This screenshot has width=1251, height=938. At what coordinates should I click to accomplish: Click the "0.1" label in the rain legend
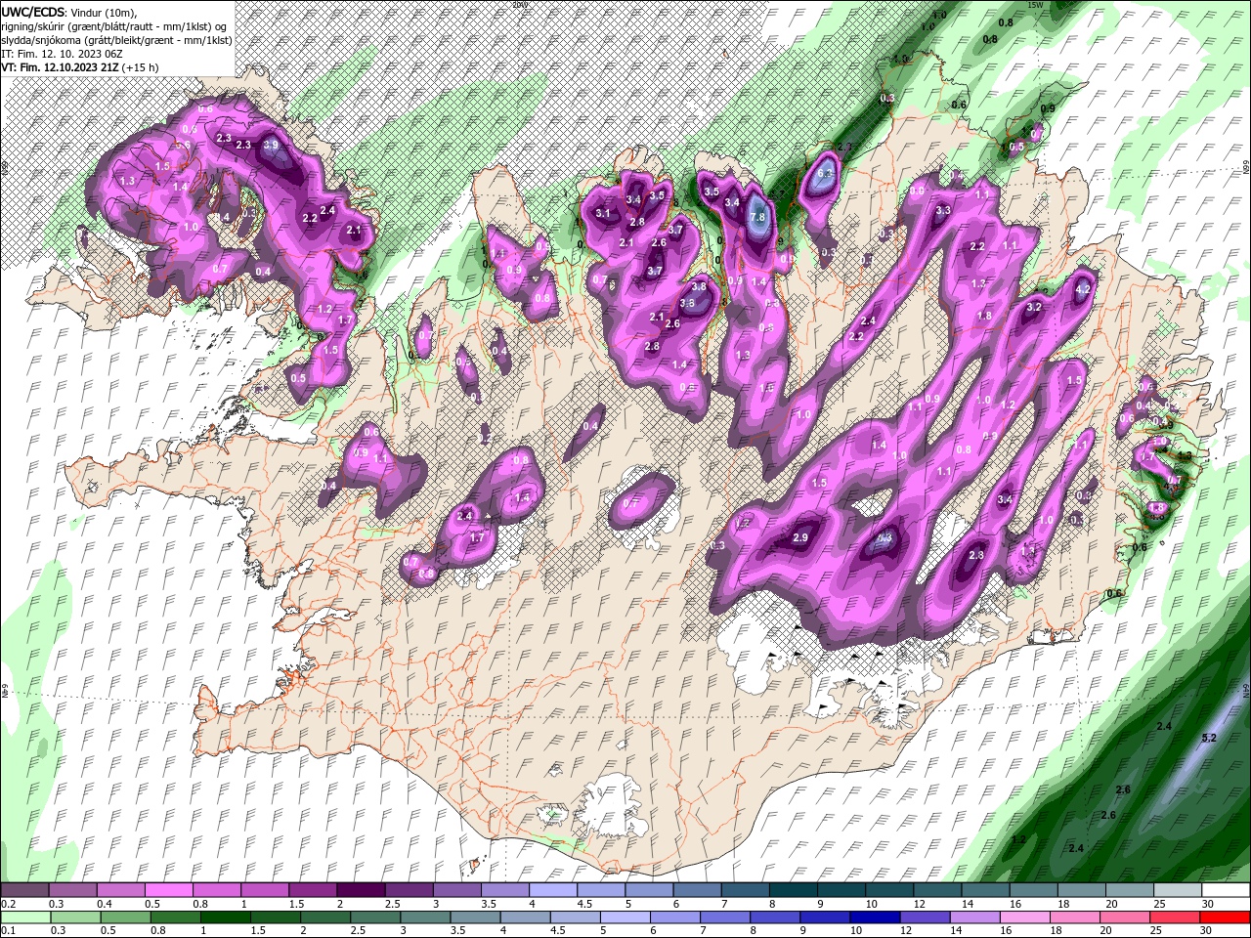(8, 931)
